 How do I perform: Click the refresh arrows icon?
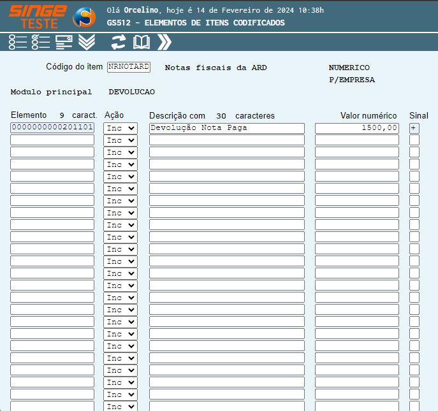pos(119,42)
